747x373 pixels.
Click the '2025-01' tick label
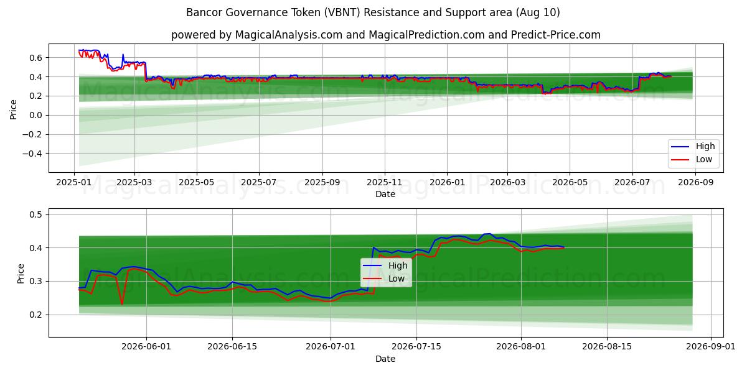point(75,182)
